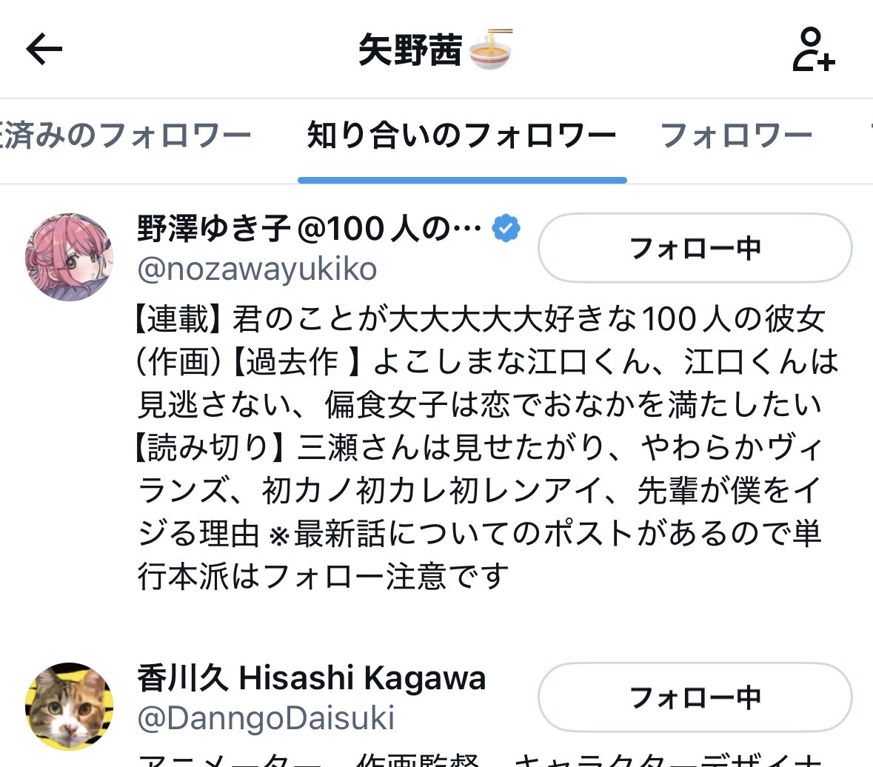The width and height of the screenshot is (873, 767).
Task: Open 香川久 Hisashi Kagawa display name
Action: click(x=311, y=678)
